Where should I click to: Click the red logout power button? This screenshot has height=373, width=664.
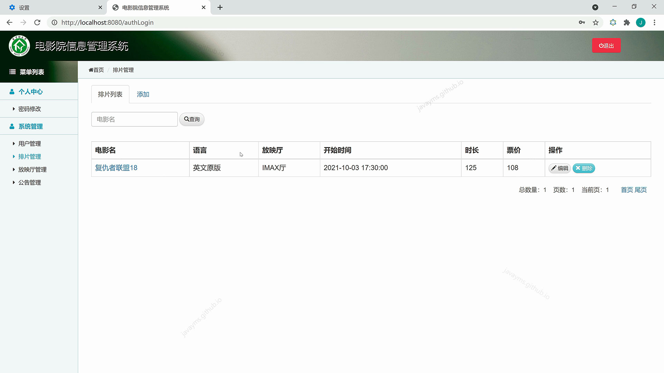tap(606, 46)
